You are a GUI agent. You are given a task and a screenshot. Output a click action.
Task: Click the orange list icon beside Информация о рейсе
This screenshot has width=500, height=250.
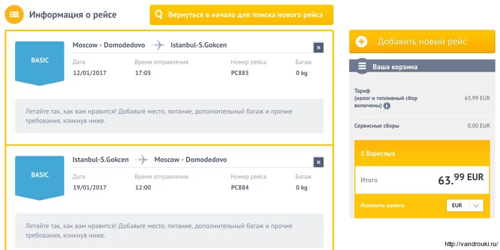14,14
